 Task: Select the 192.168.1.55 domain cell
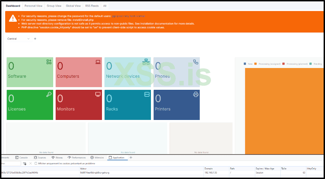pyautogui.click(x=211, y=172)
